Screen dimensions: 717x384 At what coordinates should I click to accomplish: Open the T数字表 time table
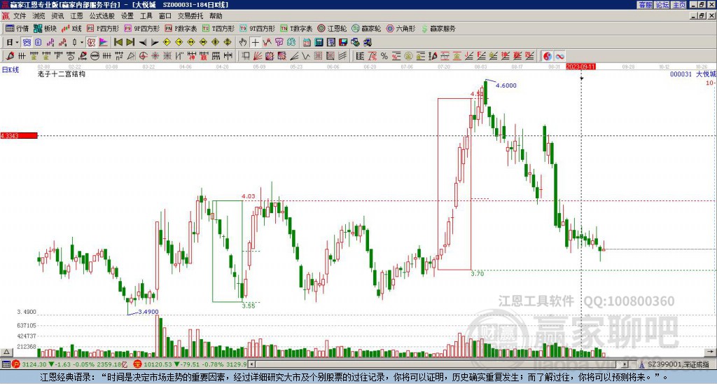click(296, 28)
